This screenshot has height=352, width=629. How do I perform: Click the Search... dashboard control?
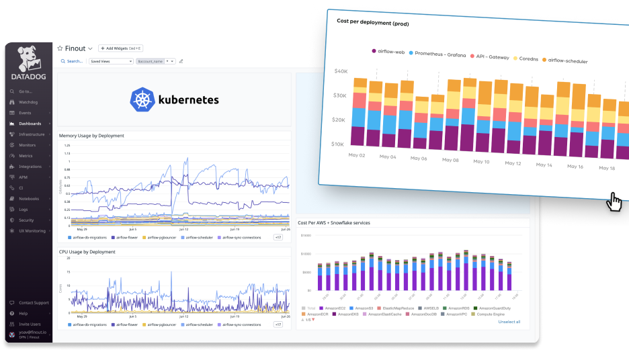[72, 61]
